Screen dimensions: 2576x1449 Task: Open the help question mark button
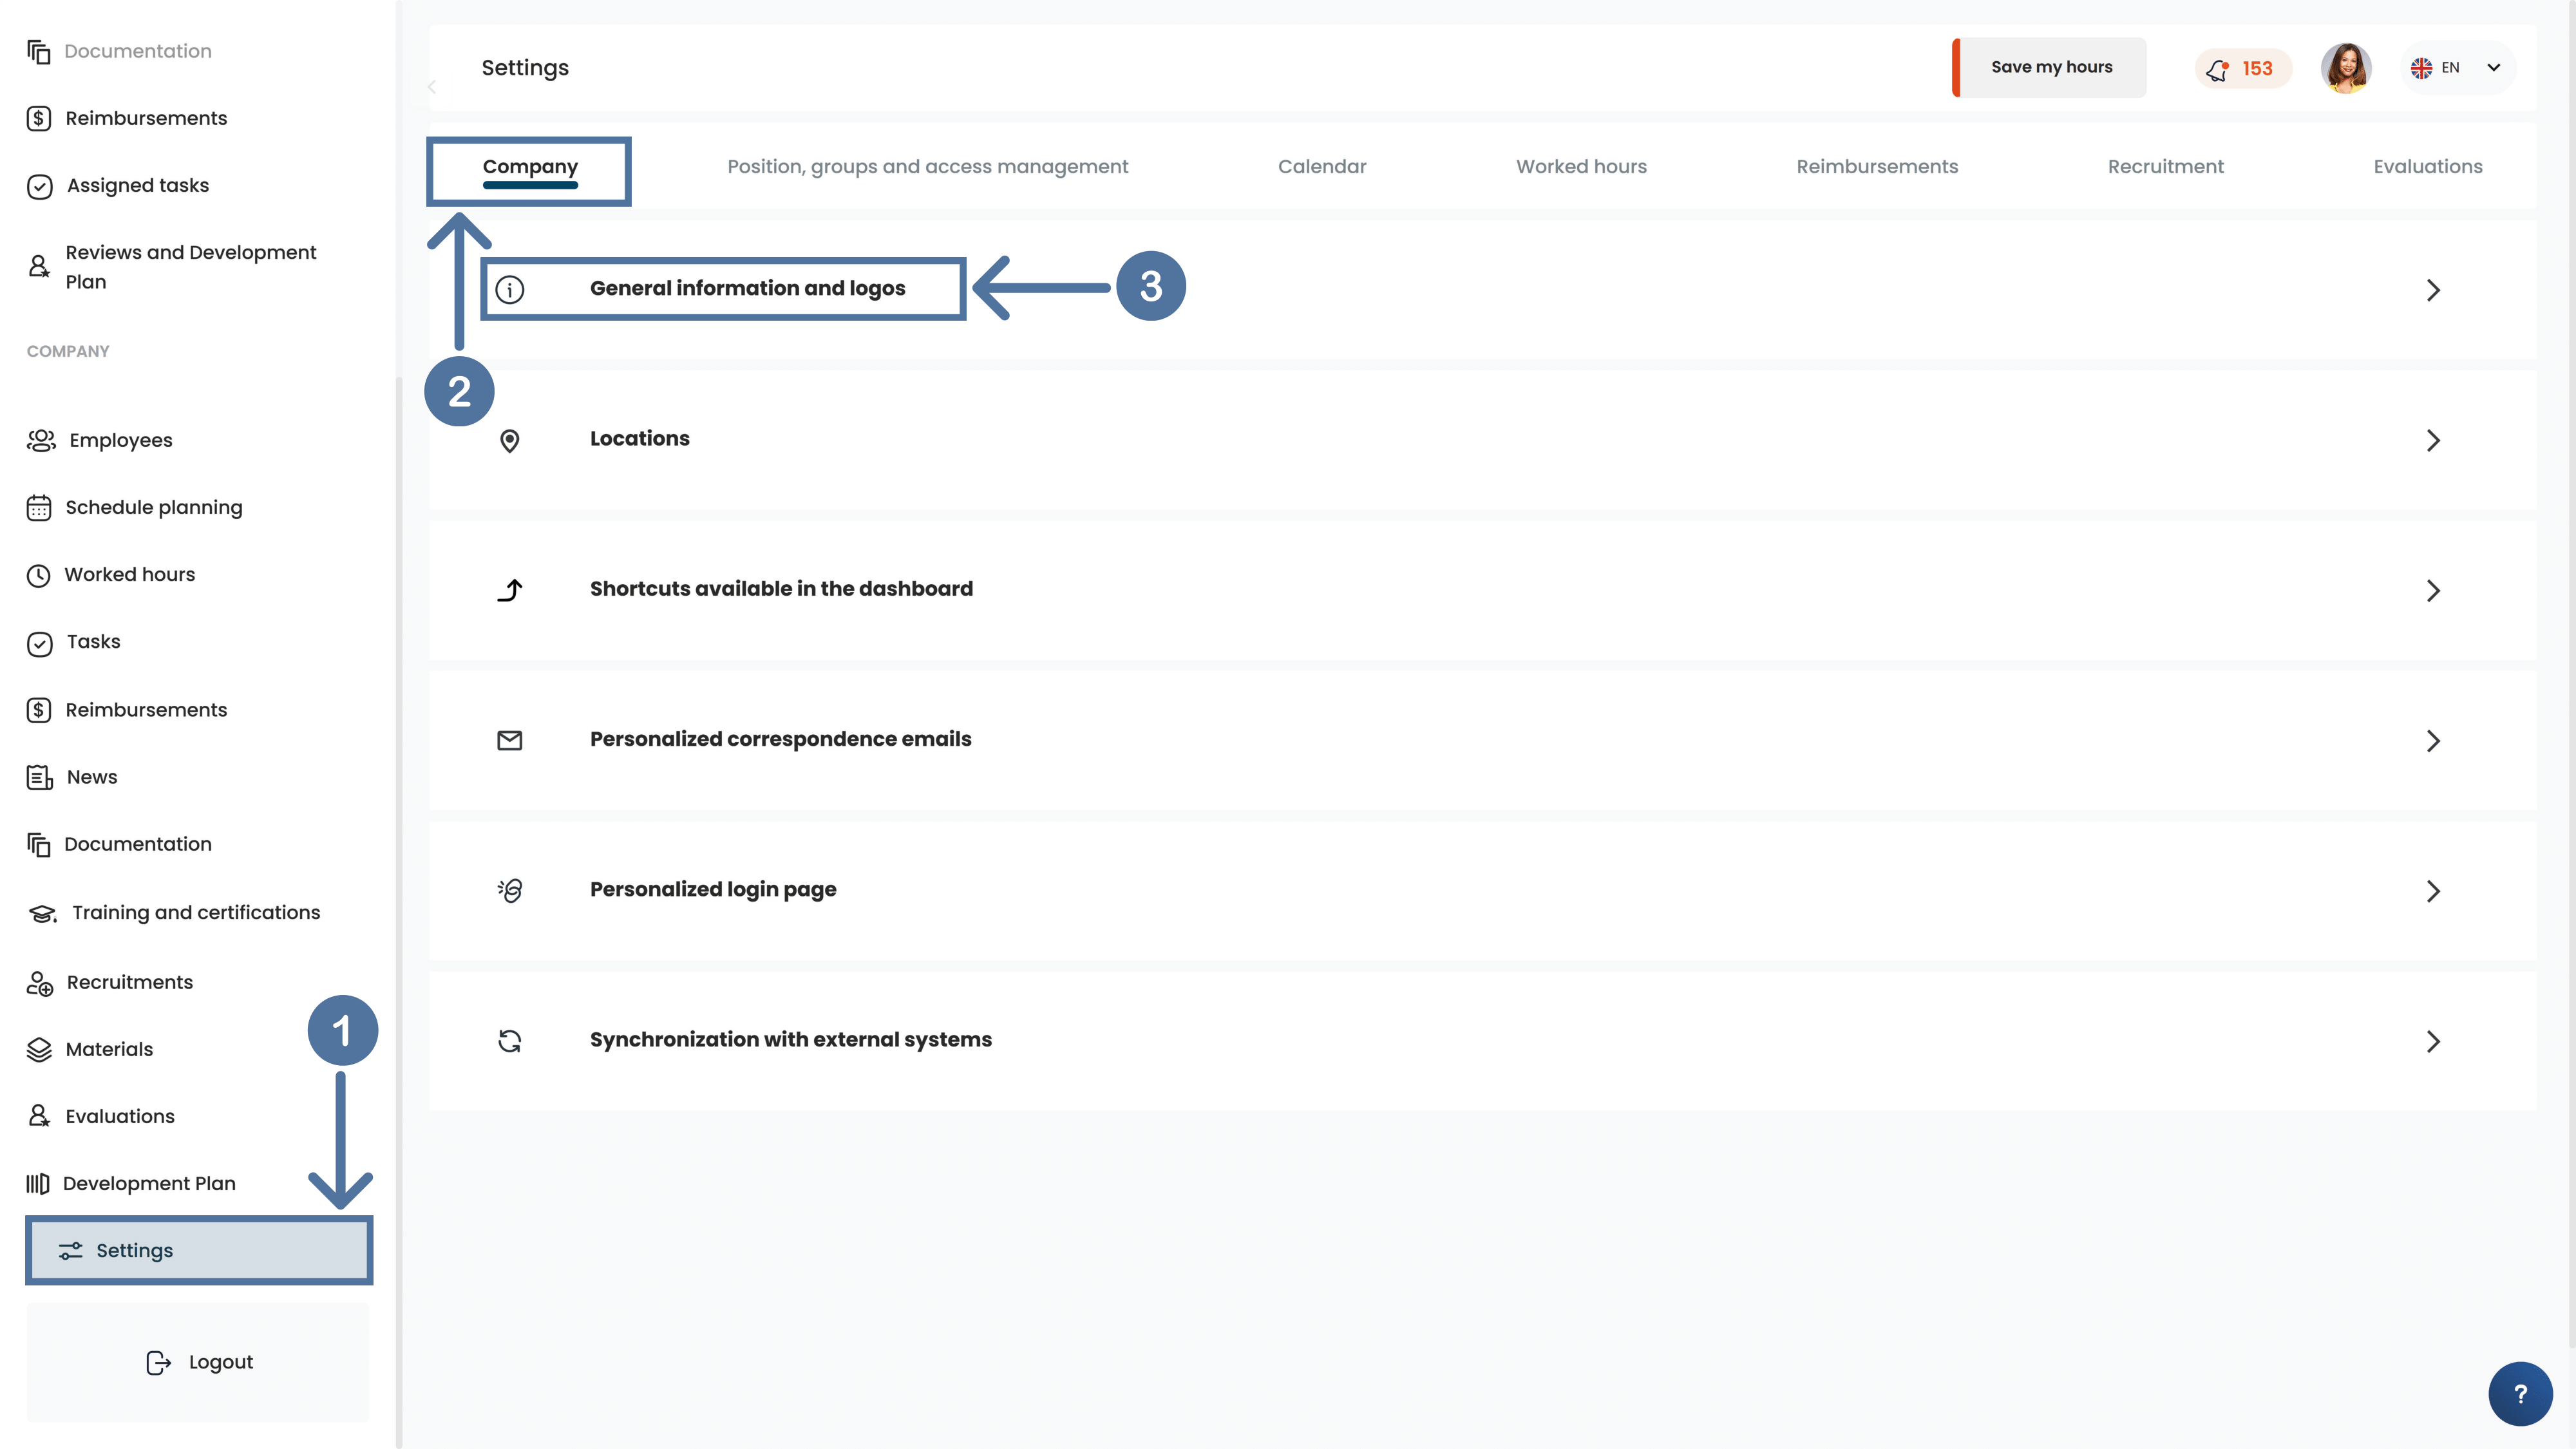(x=2520, y=1394)
